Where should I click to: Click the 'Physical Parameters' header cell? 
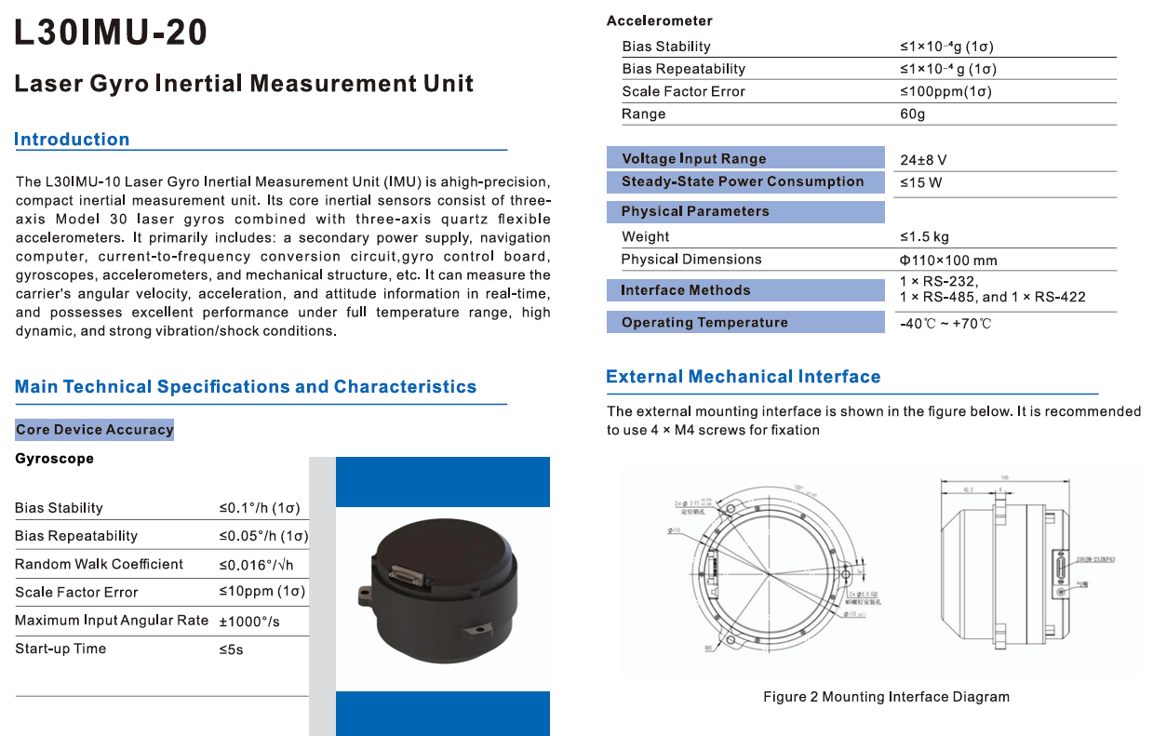tap(745, 211)
